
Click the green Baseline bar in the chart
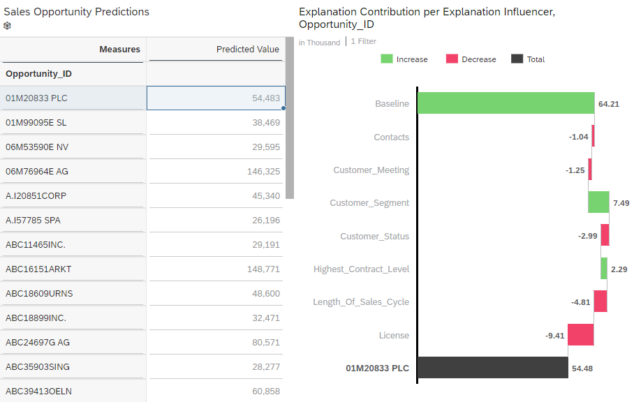(x=506, y=103)
